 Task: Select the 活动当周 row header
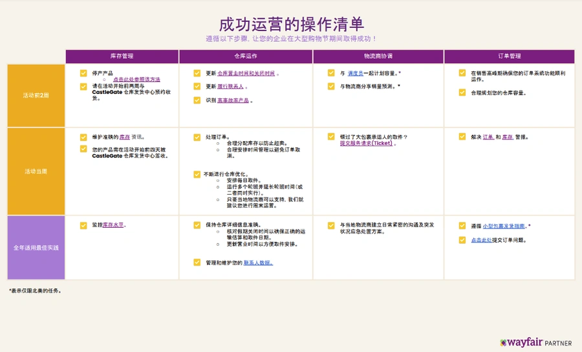36,171
